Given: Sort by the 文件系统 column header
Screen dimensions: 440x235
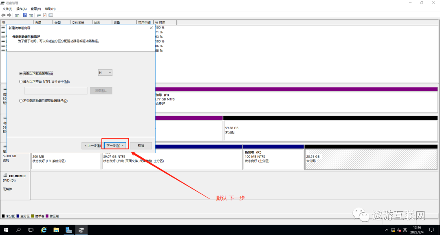Looking at the screenshot, I should 81,22.
